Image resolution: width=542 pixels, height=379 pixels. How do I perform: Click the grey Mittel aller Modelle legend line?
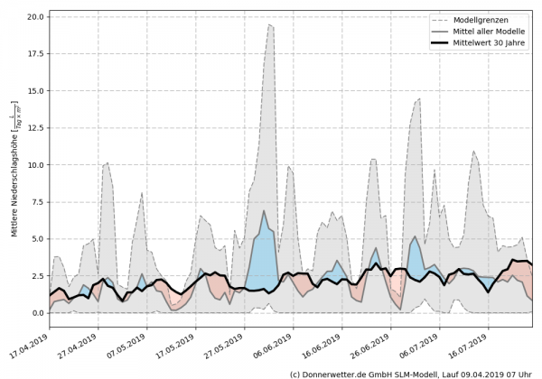coord(438,31)
